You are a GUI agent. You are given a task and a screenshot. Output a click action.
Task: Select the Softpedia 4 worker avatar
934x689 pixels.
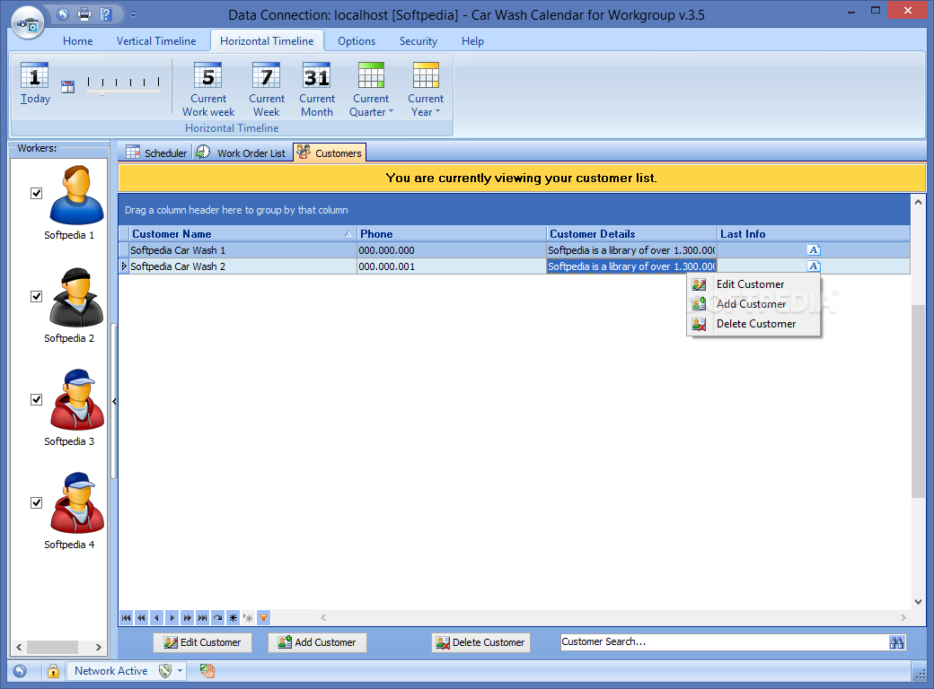77,503
